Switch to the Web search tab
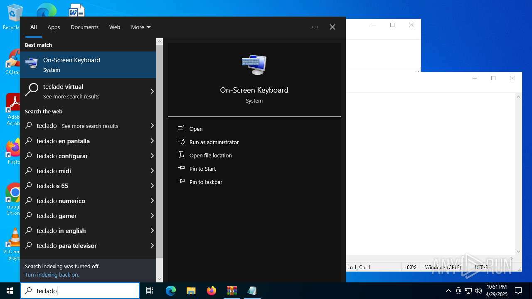Screen dimensions: 532x299 click(115, 27)
